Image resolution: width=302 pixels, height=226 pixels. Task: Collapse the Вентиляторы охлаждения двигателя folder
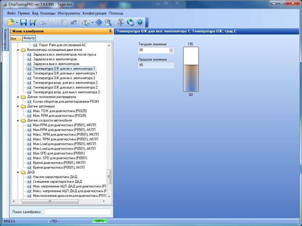[x=18, y=50]
